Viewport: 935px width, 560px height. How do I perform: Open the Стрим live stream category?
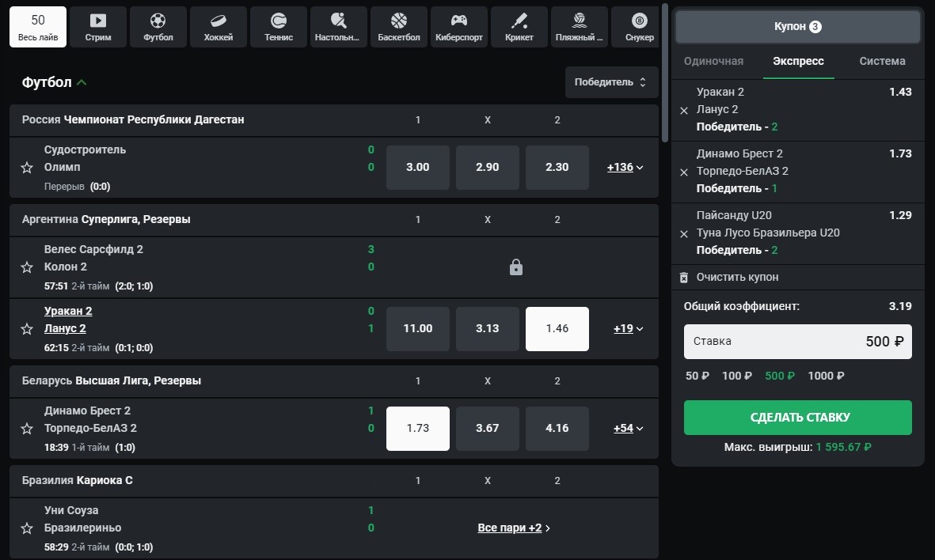98,27
